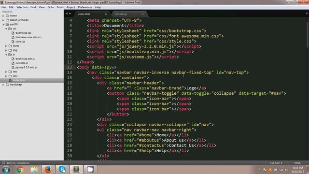Click the img folder icon

pos(10,50)
